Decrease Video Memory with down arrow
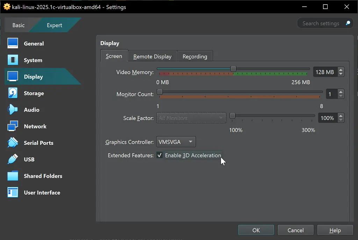358x240 pixels. click(x=341, y=74)
